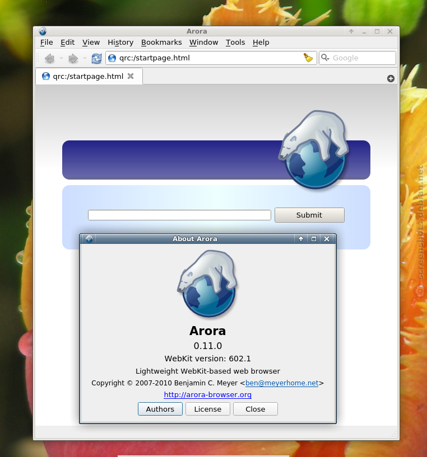This screenshot has width=427, height=457.
Task: Click the '0.11.0' version text
Action: (x=208, y=346)
